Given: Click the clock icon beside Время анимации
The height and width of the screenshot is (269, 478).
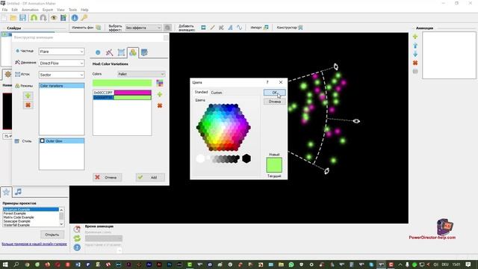Looking at the screenshot, I should pyautogui.click(x=77, y=229).
